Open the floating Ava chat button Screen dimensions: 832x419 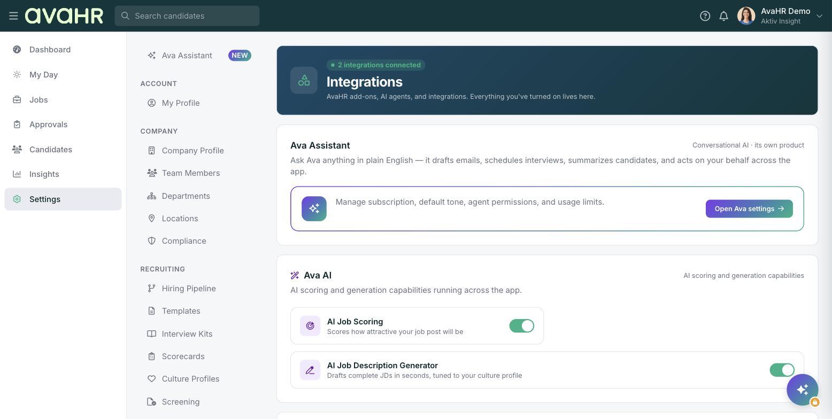(802, 390)
